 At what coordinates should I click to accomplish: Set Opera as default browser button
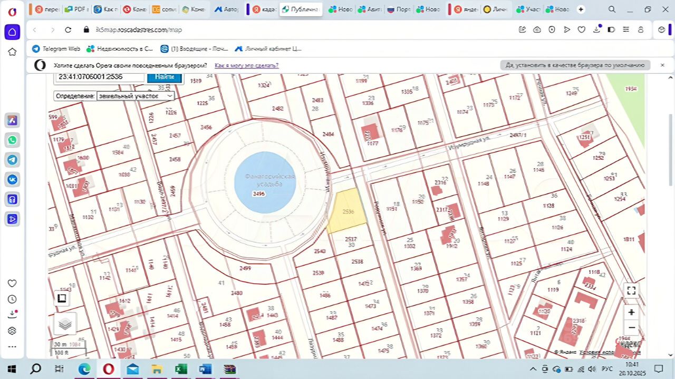click(575, 65)
